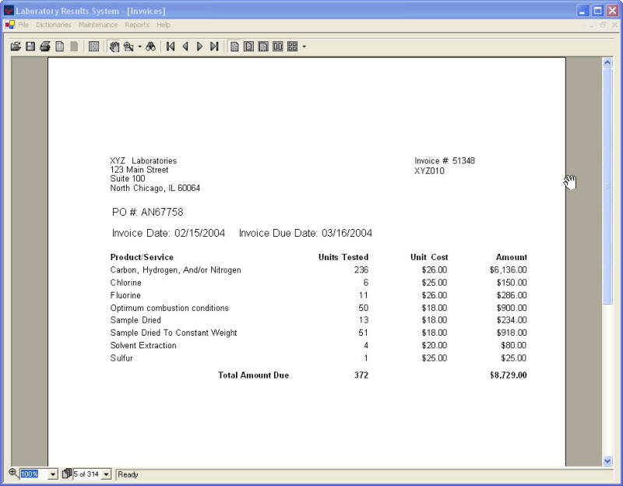This screenshot has height=486, width=623.
Task: Open the Dictionaries menu
Action: [x=54, y=25]
